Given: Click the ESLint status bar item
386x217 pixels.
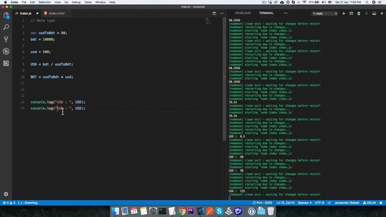Looking at the screenshot, I should (370, 203).
